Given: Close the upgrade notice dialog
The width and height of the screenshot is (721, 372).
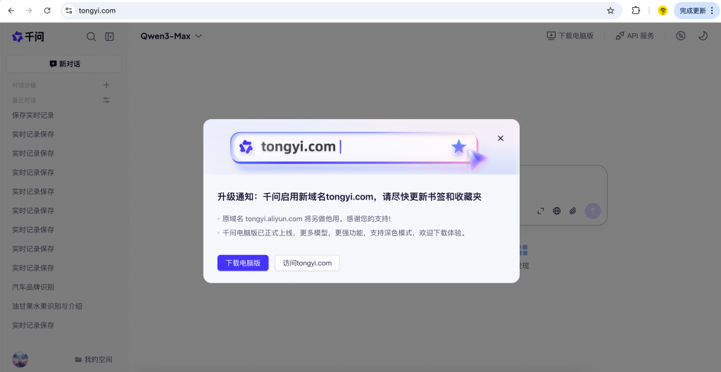Looking at the screenshot, I should coord(501,138).
